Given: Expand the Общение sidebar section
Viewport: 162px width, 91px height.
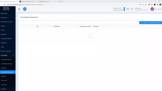Looking at the screenshot, I should [x=13, y=43].
